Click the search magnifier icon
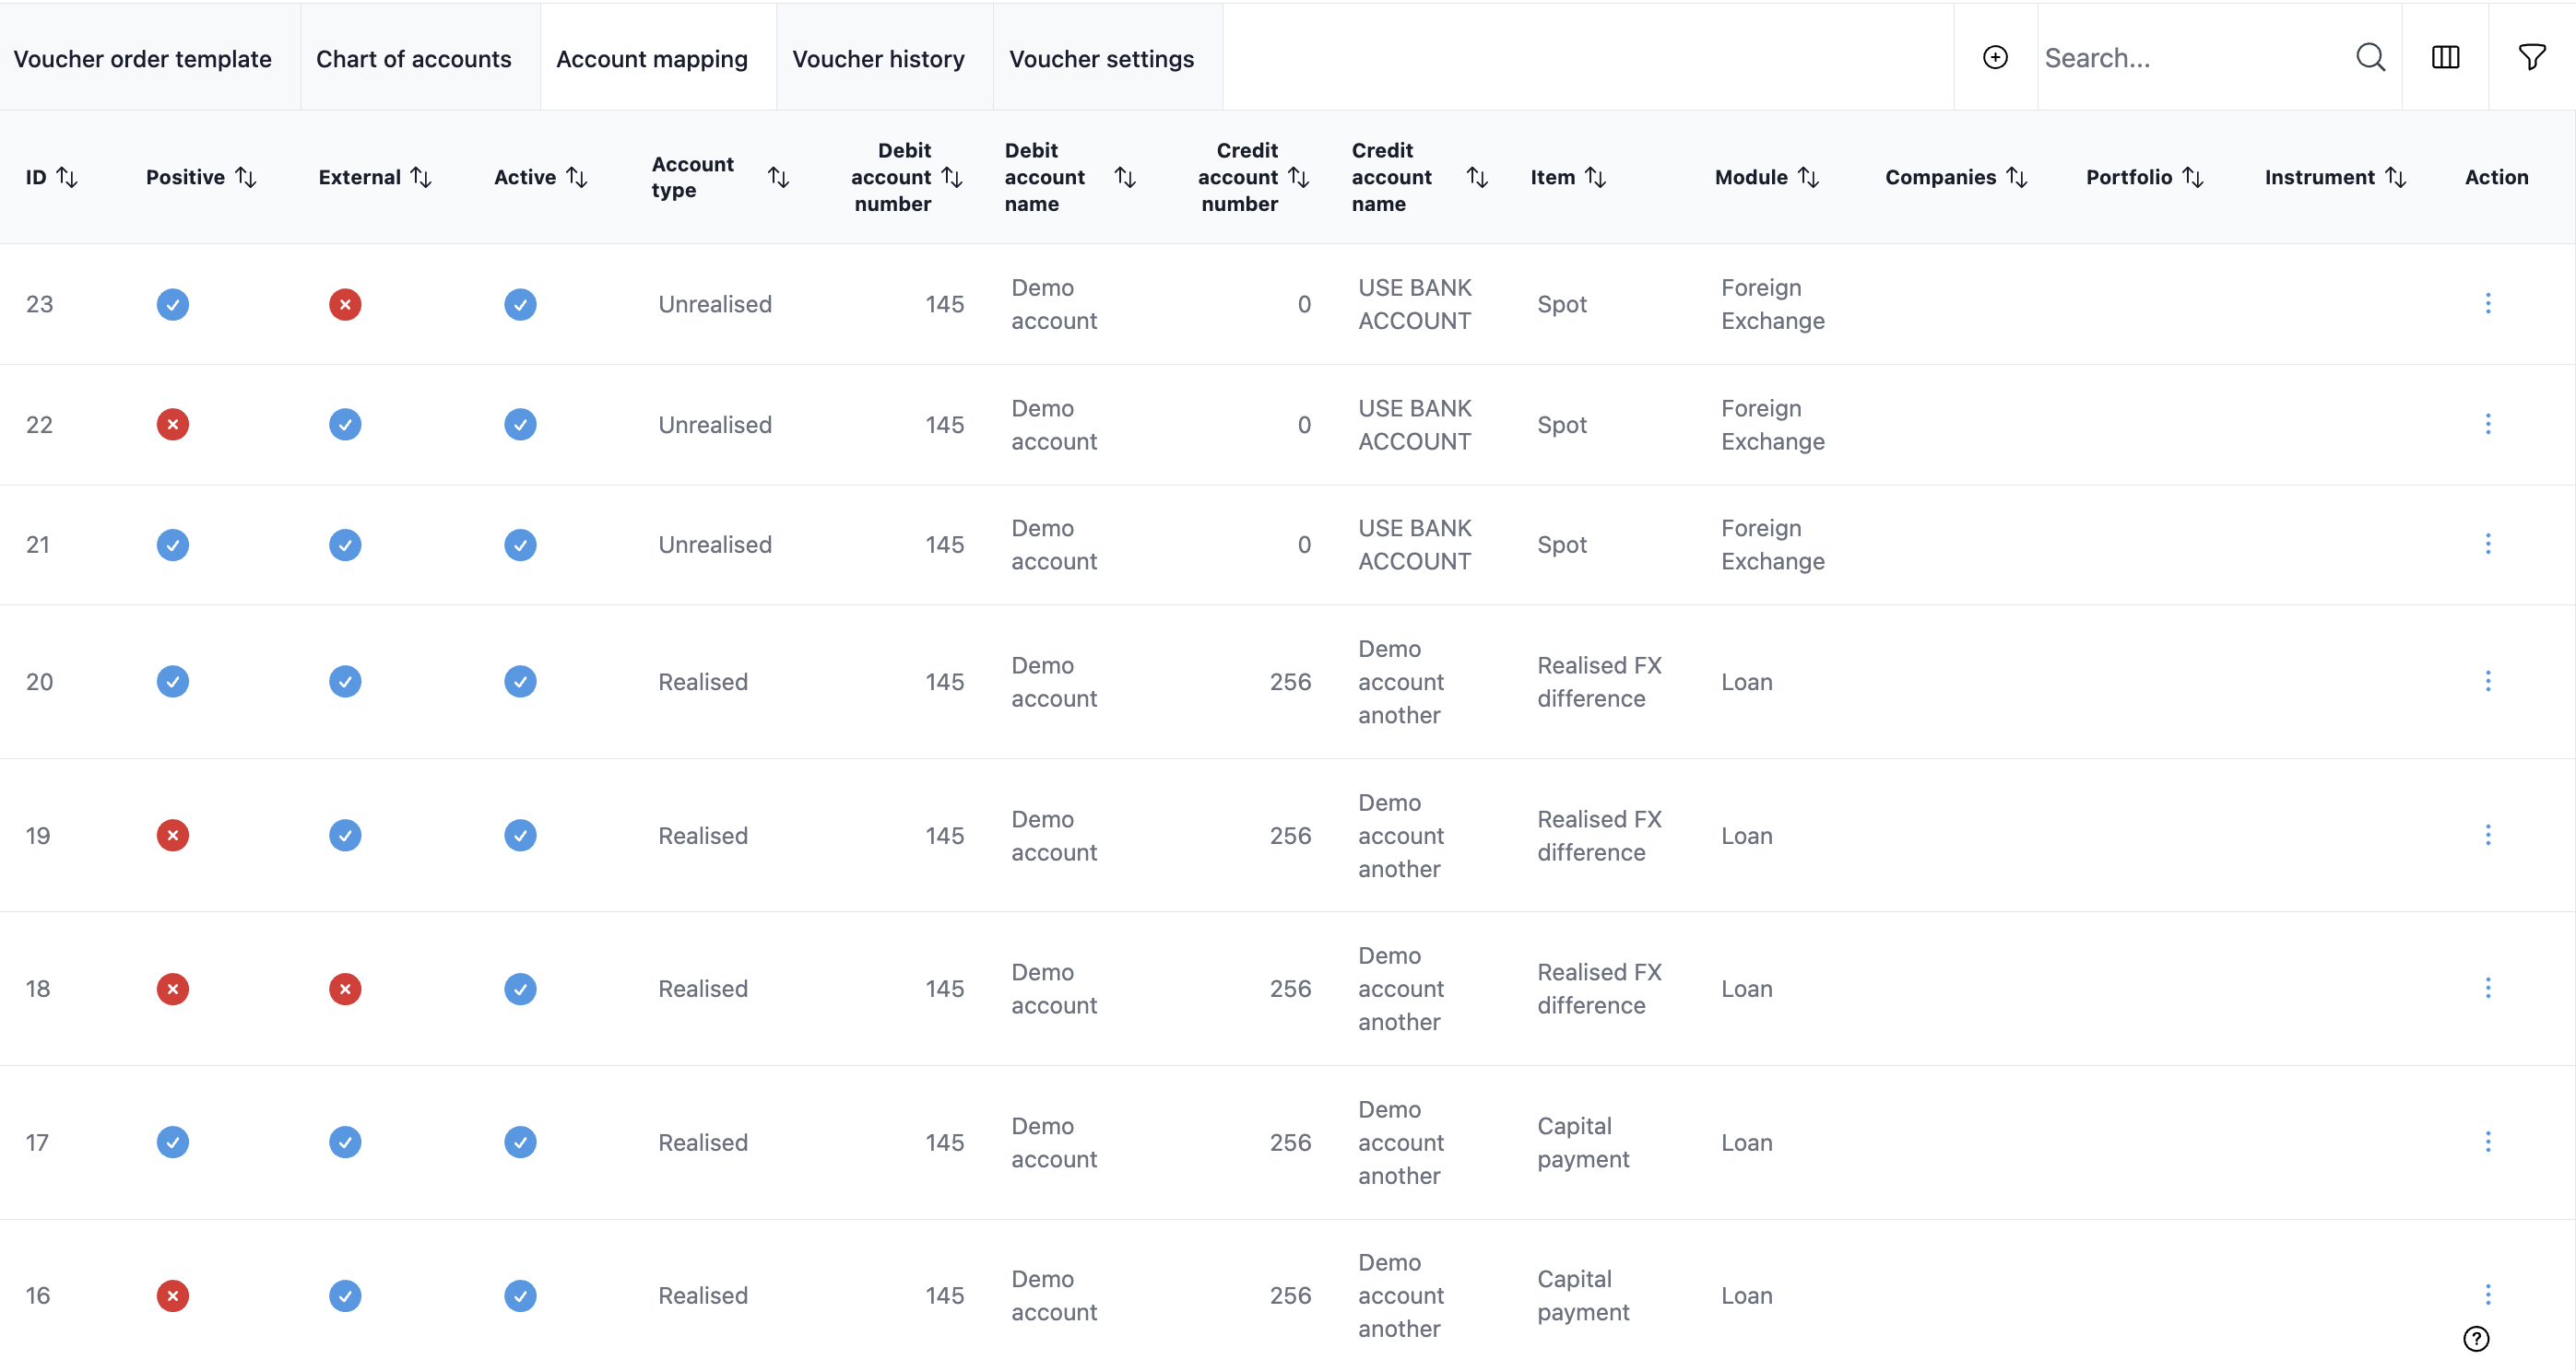The width and height of the screenshot is (2576, 1371). pyautogui.click(x=2370, y=57)
